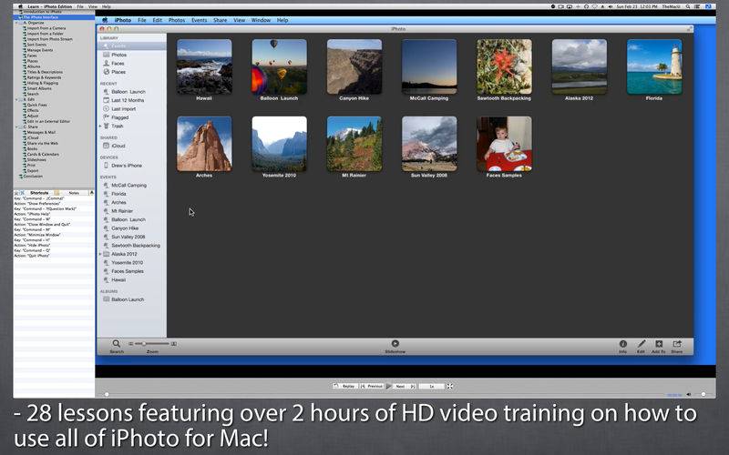This screenshot has height=455, width=729.
Task: Open the View menu in the Learn app
Action: click(x=93, y=6)
